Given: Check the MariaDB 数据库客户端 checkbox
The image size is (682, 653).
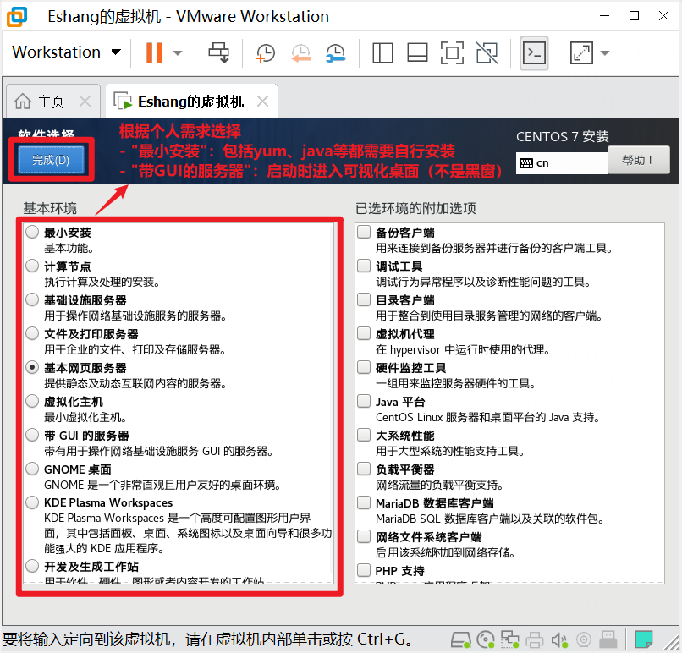Looking at the screenshot, I should point(364,503).
